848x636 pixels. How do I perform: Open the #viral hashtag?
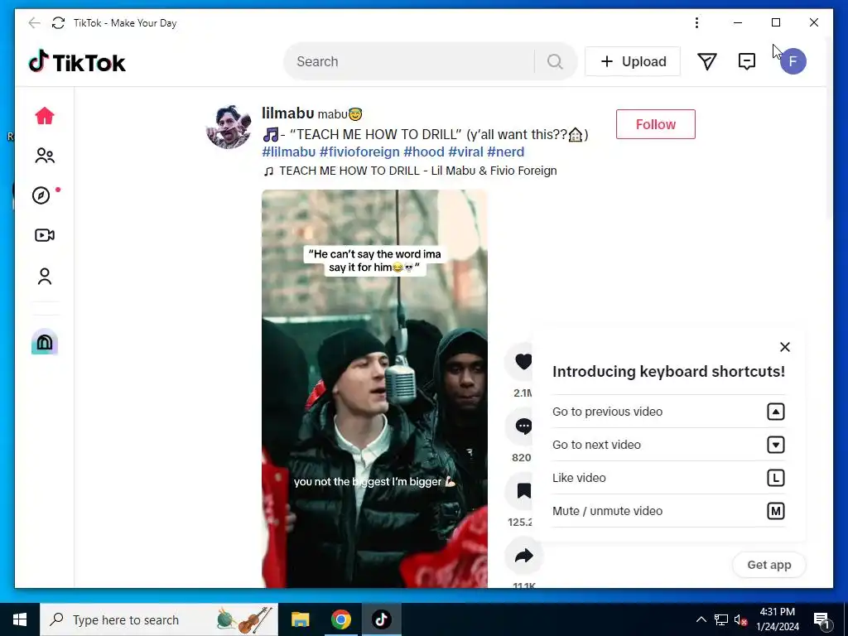[x=465, y=152]
